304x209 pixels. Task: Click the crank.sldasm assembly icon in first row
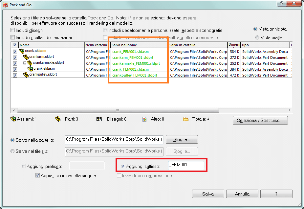(x=22, y=51)
